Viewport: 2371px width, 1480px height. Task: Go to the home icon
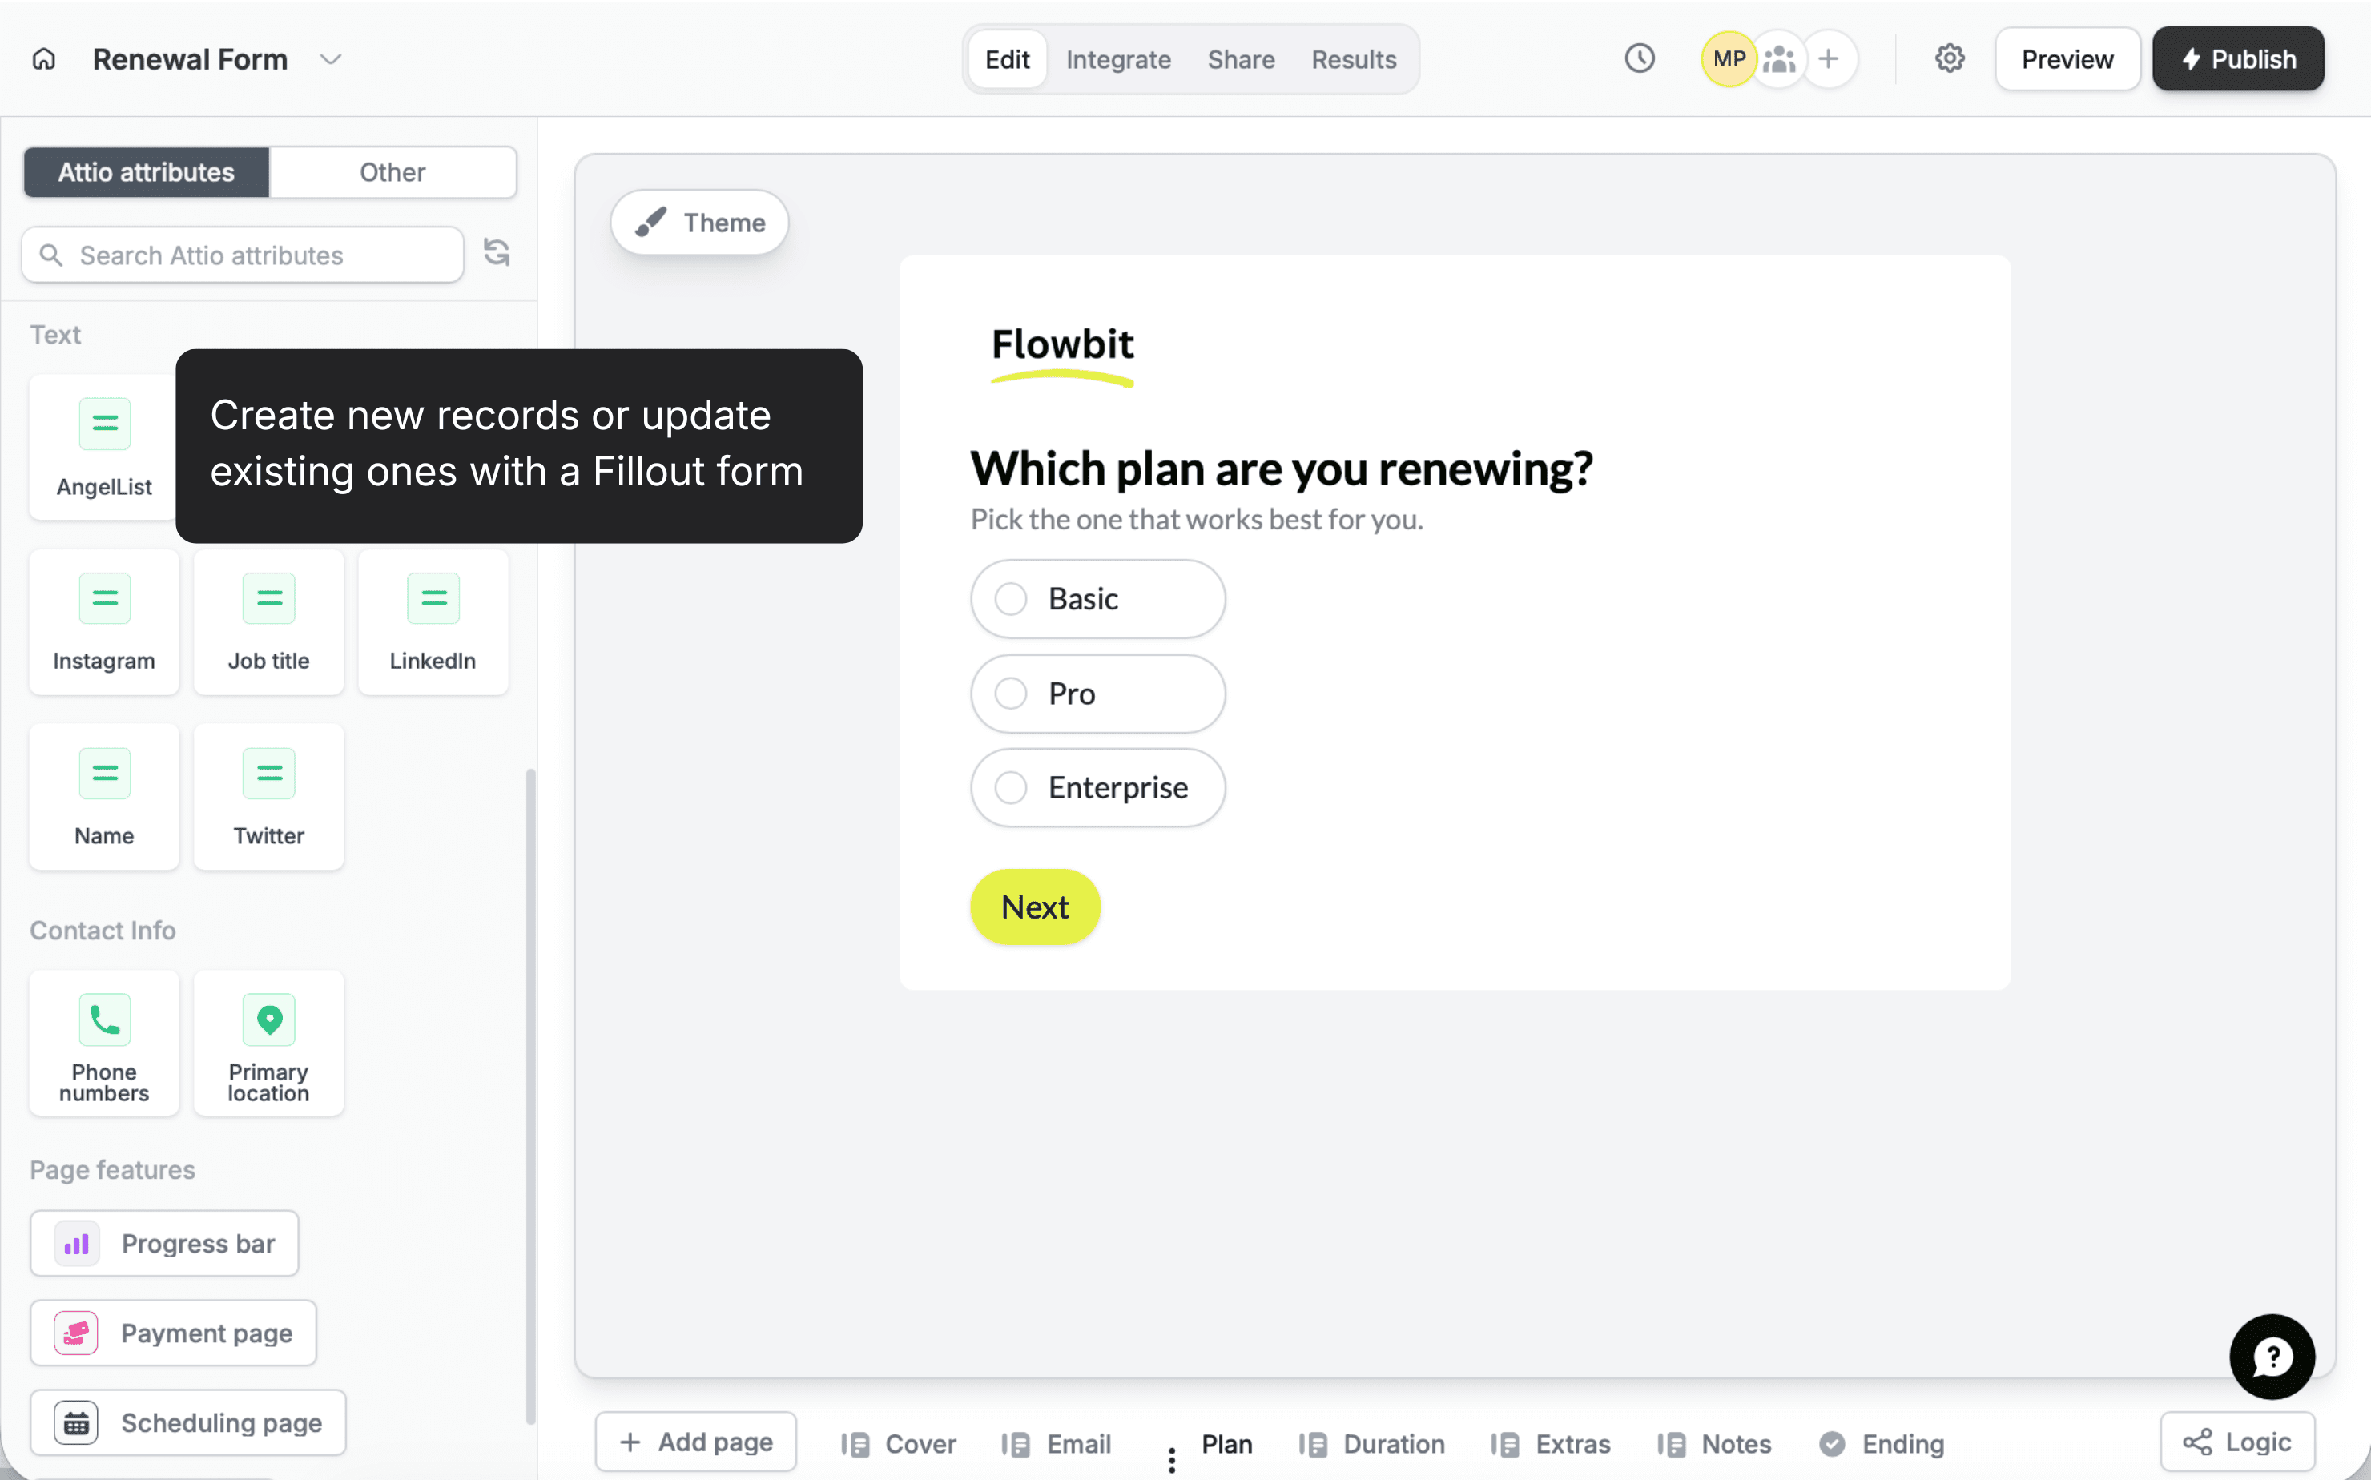pyautogui.click(x=44, y=60)
